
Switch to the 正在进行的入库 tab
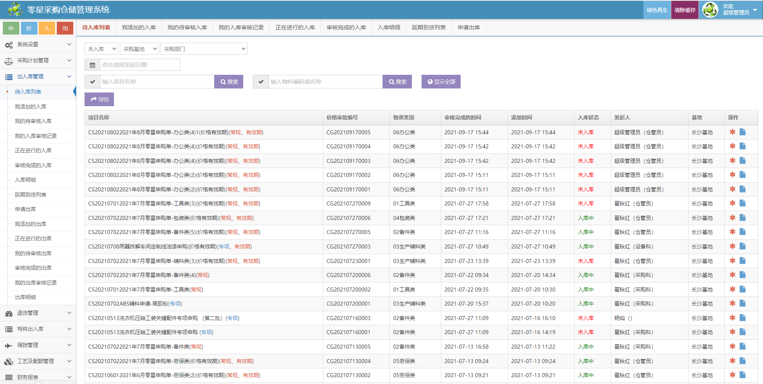coord(295,27)
